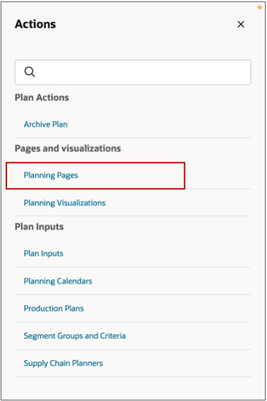Image resolution: width=267 pixels, height=401 pixels.
Task: Focus the actions search text field
Action: coord(133,72)
